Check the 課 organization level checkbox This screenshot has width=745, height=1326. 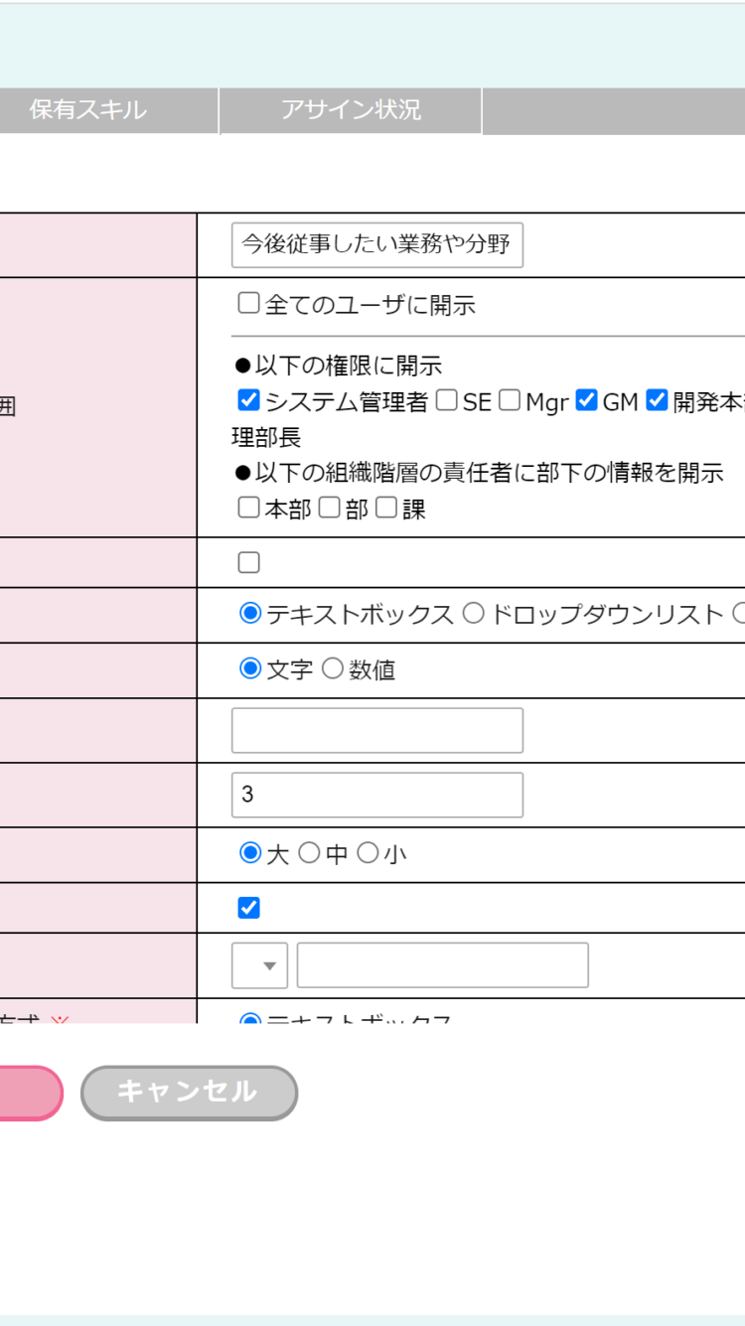point(386,508)
